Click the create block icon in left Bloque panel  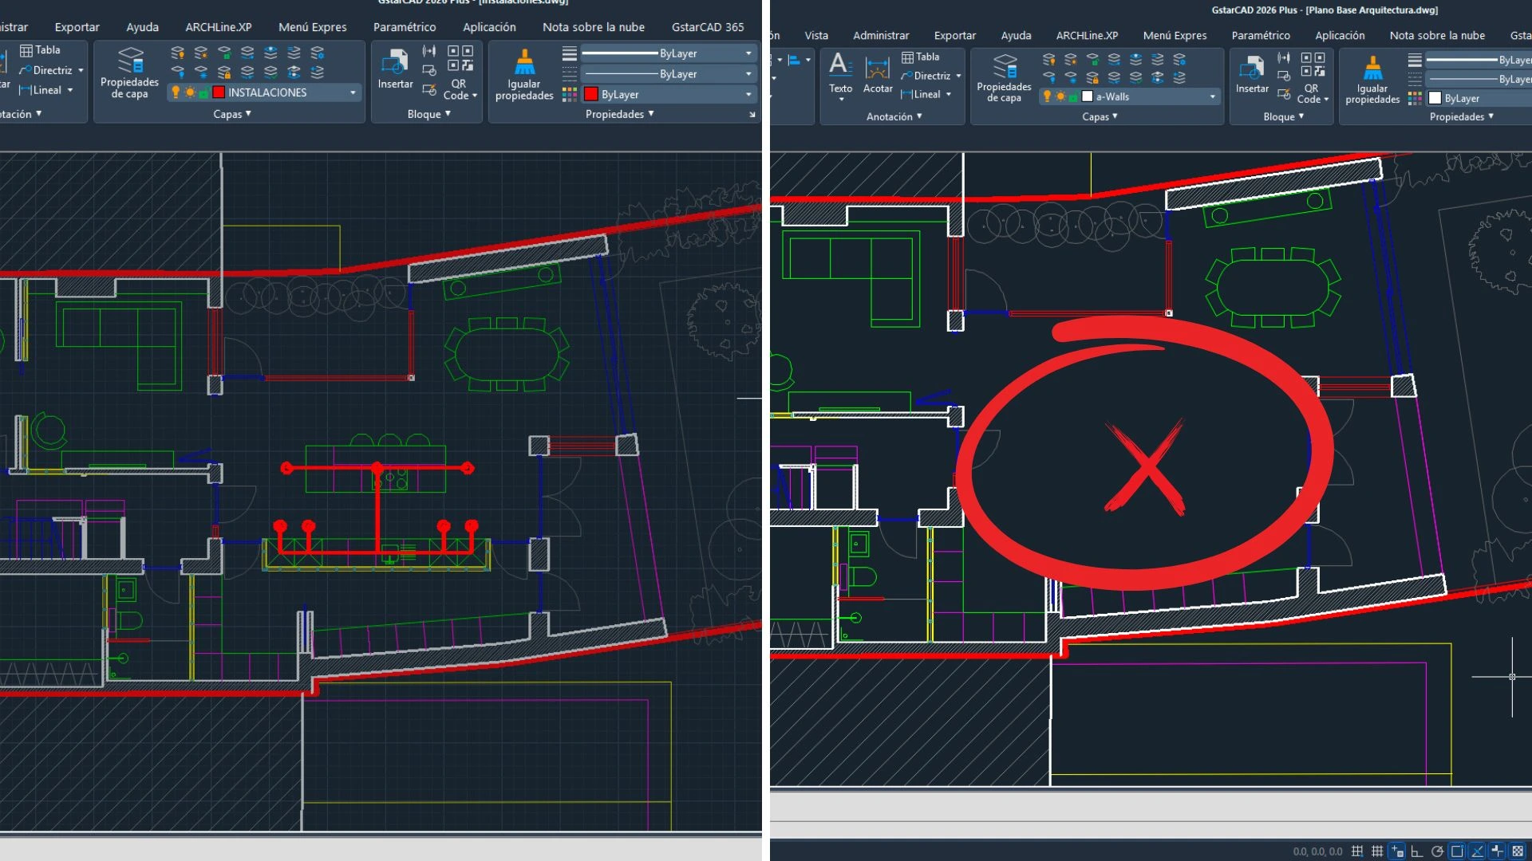[429, 70]
